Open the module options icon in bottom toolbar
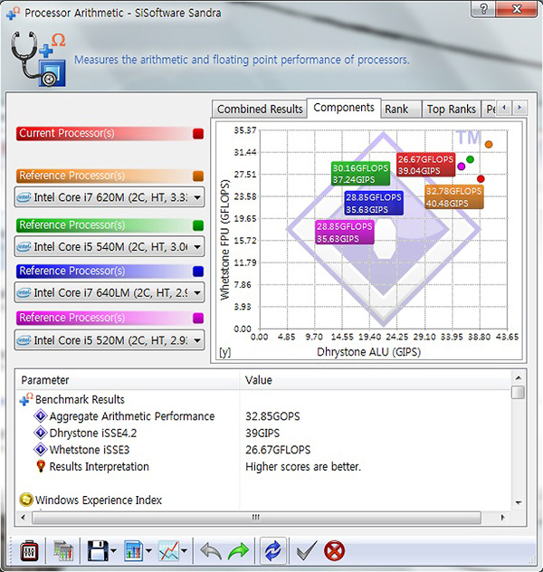Screen dimensions: 543x572 pos(29,551)
